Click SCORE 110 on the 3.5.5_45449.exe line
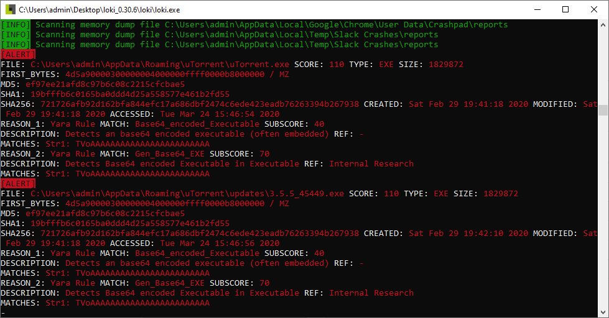Image resolution: width=609 pixels, height=318 pixels. 374,194
